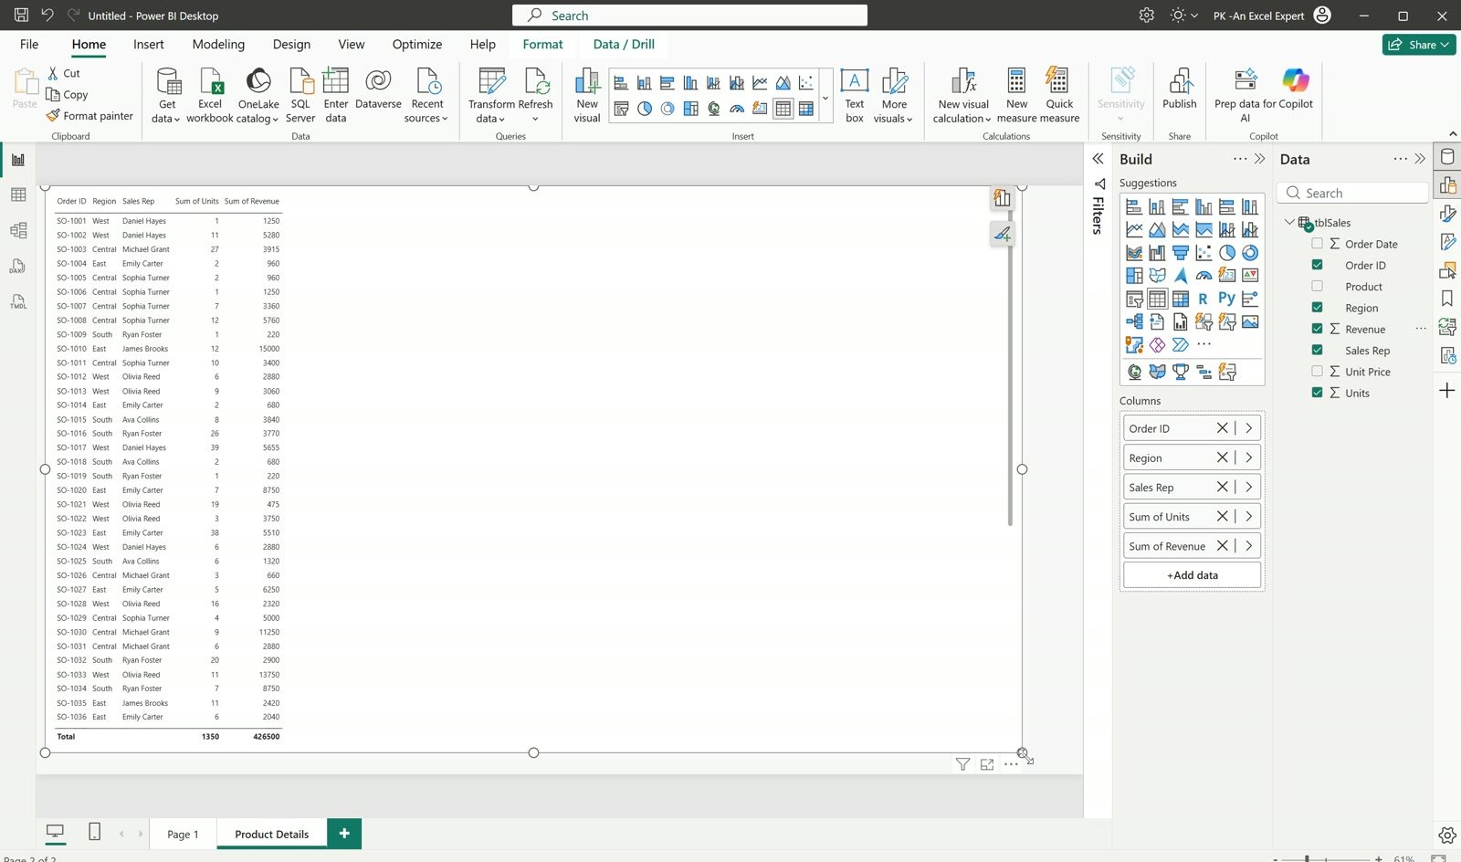This screenshot has width=1461, height=862.
Task: Add a new report page
Action: pyautogui.click(x=344, y=834)
